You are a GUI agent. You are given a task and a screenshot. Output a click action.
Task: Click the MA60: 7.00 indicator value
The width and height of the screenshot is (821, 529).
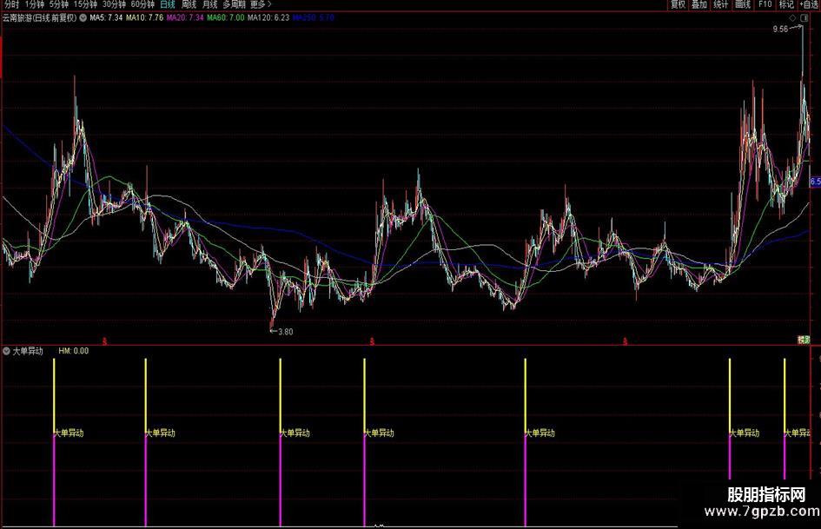(x=226, y=18)
